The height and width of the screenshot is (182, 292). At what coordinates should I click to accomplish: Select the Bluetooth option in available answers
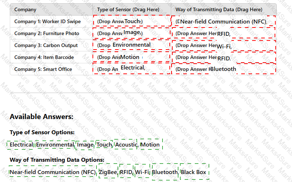click(x=165, y=172)
